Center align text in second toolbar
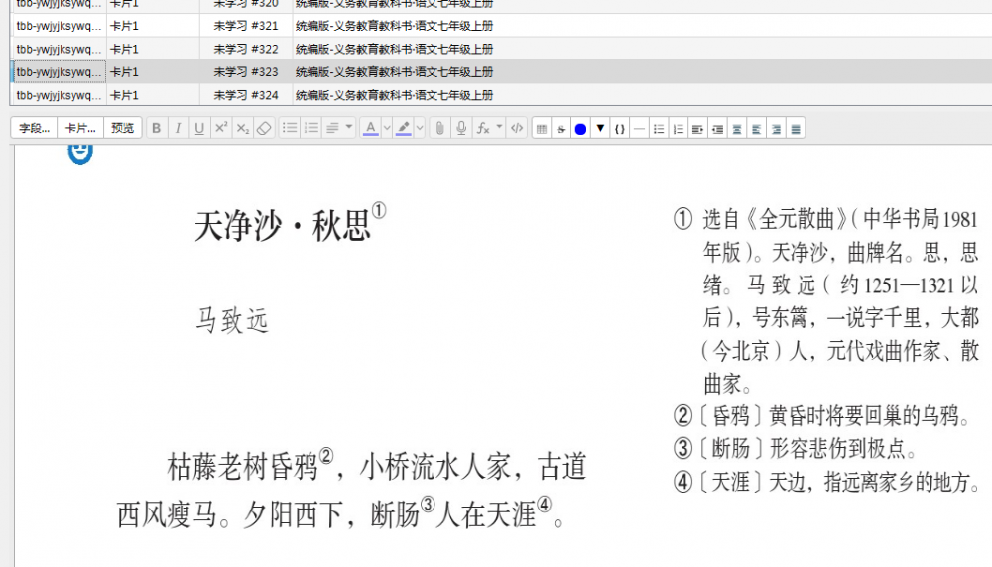Image resolution: width=992 pixels, height=567 pixels. [737, 129]
